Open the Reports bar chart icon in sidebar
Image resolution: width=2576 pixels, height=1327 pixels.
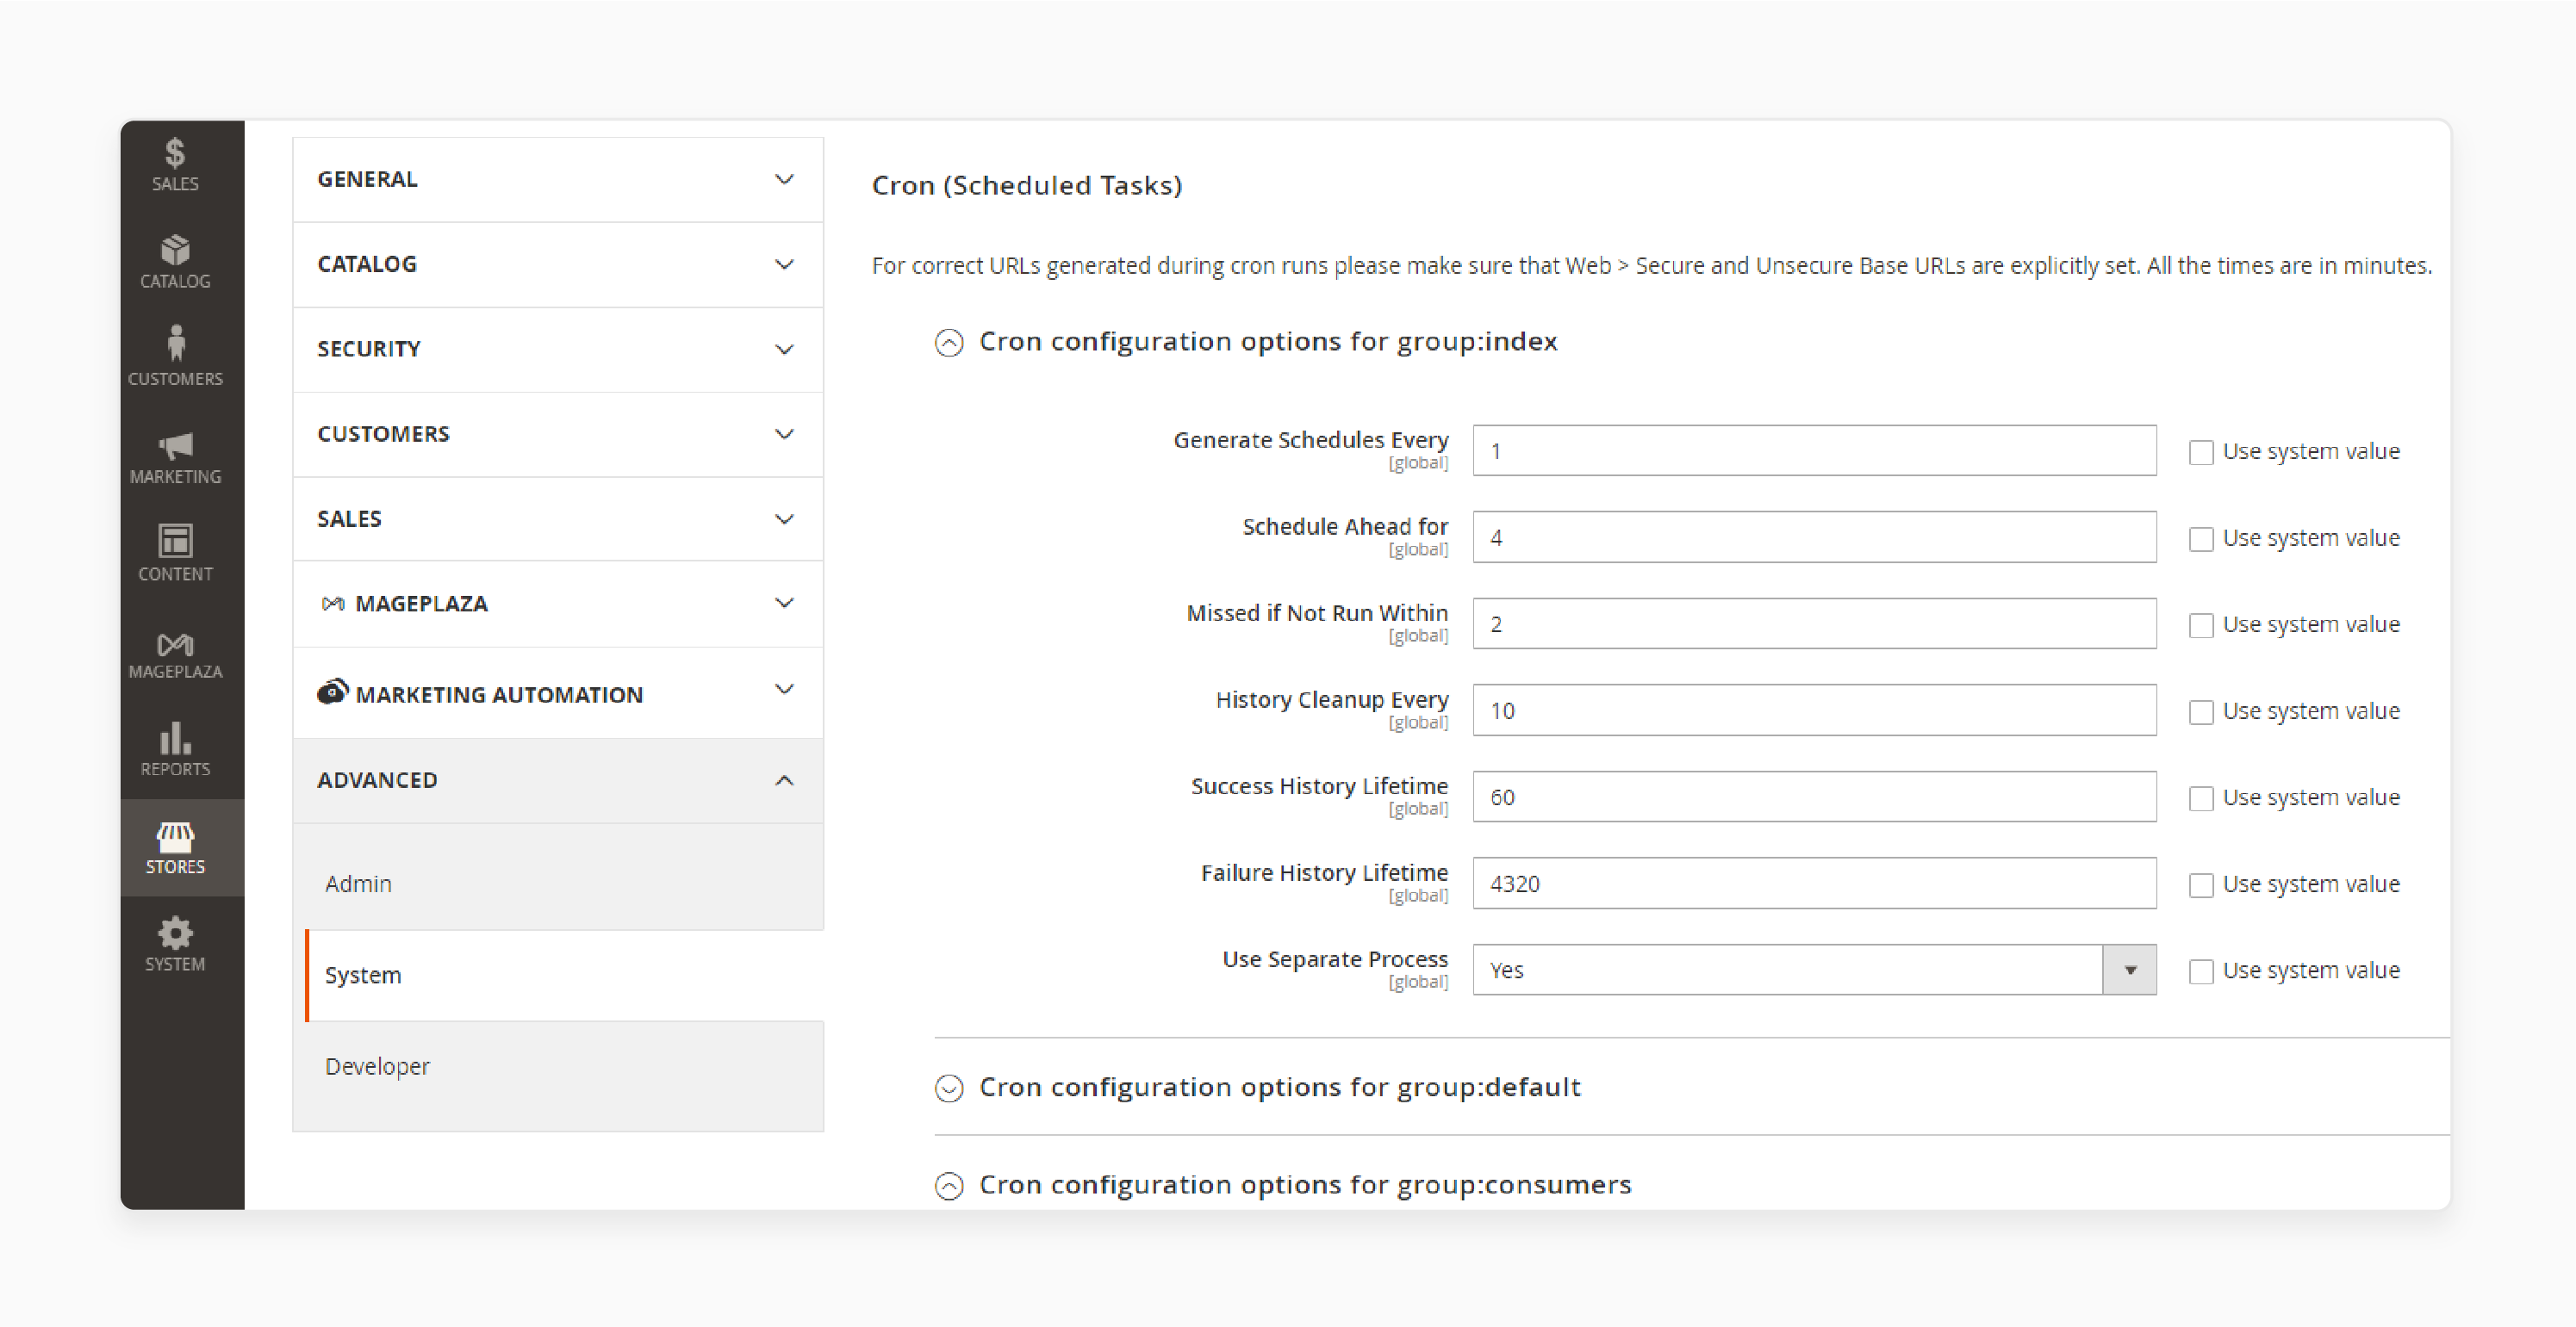(x=175, y=737)
